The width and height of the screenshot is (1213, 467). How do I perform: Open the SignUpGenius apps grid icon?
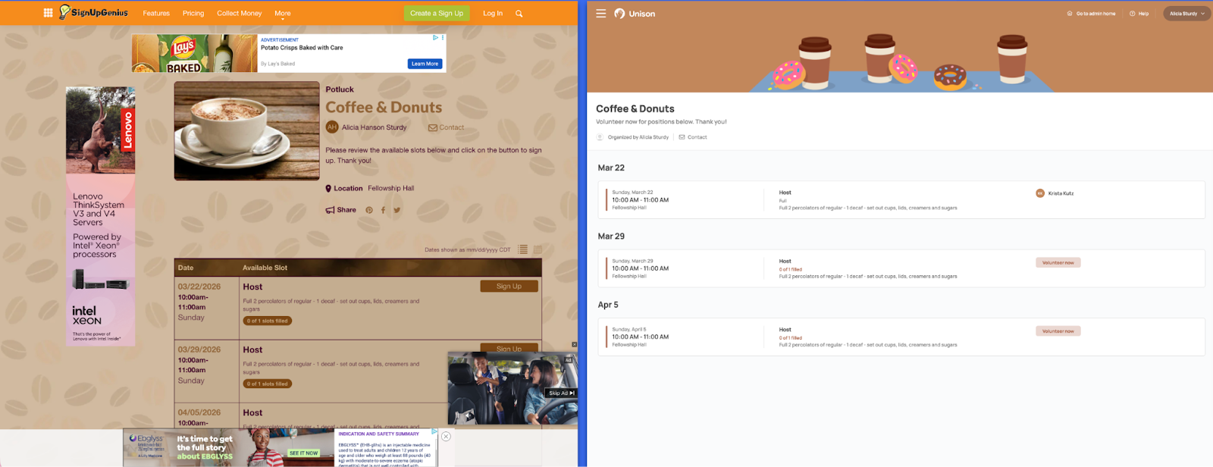(x=48, y=13)
